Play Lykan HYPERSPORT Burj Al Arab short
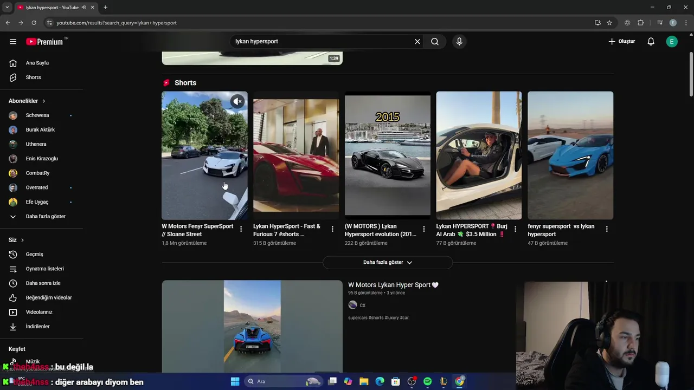 [x=479, y=155]
